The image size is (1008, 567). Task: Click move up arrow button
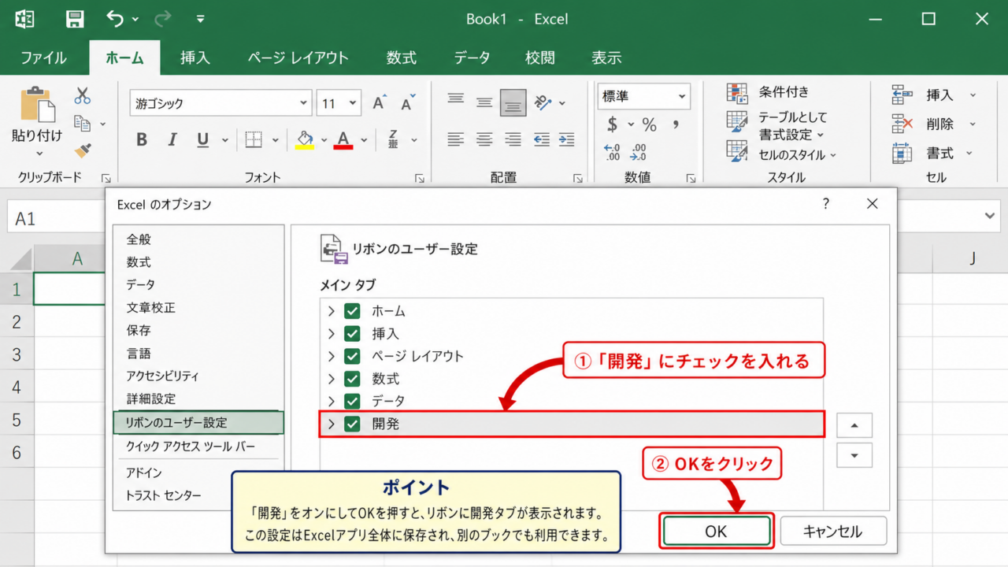click(854, 425)
